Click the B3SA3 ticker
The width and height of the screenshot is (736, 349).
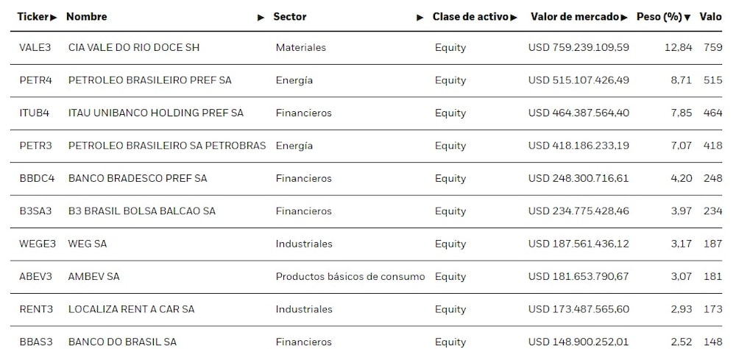coord(35,211)
